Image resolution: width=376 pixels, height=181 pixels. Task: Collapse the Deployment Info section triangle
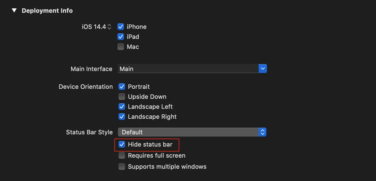(x=14, y=11)
